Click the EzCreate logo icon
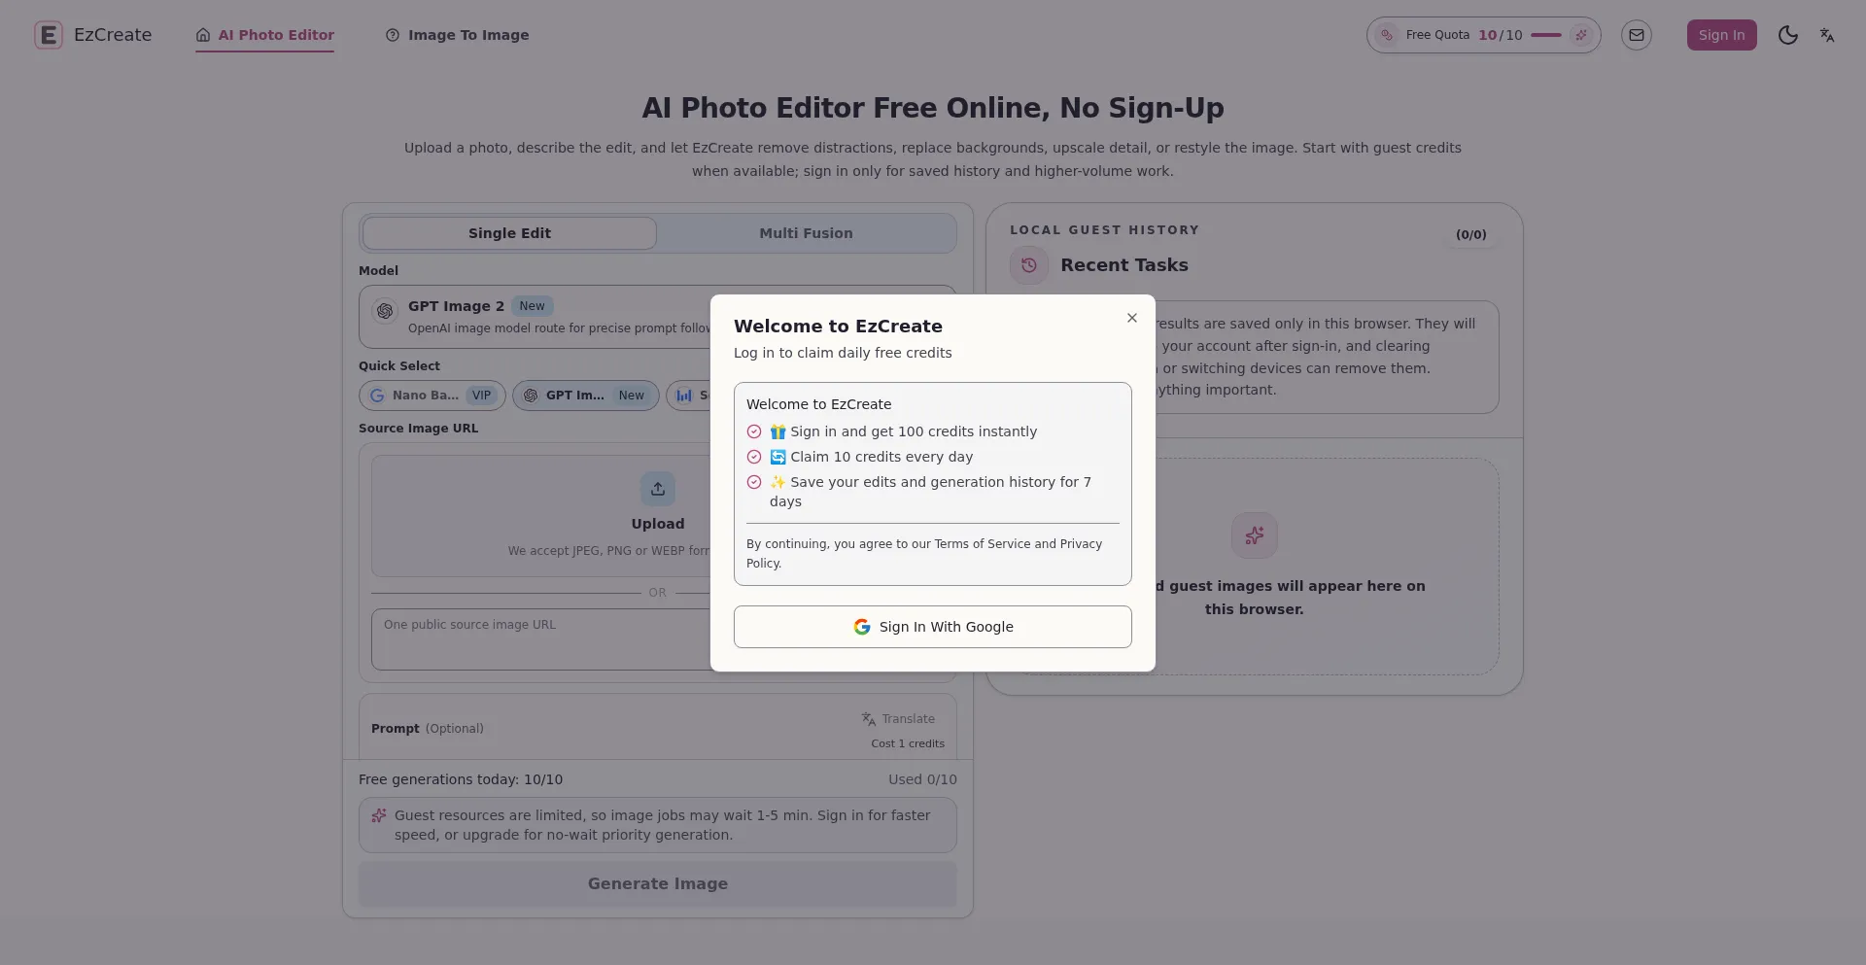This screenshot has width=1866, height=965. pyautogui.click(x=49, y=35)
